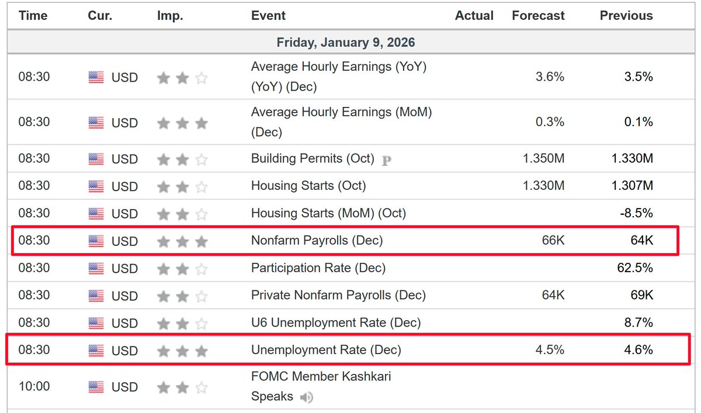The image size is (701, 413).
Task: Click the 3.6% forecast value
Action: point(550,77)
